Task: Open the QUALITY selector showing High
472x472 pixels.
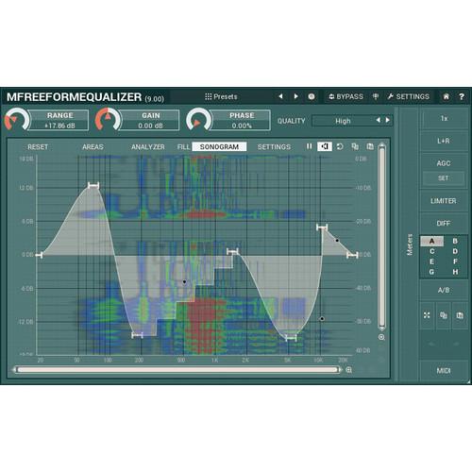Action: (x=343, y=121)
